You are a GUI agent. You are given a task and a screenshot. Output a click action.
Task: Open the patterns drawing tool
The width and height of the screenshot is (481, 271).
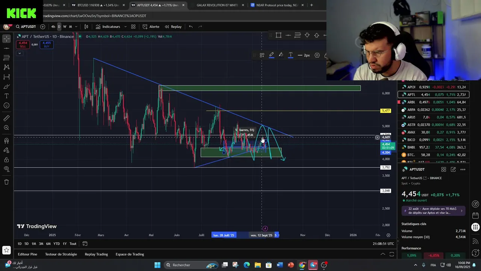click(x=6, y=67)
